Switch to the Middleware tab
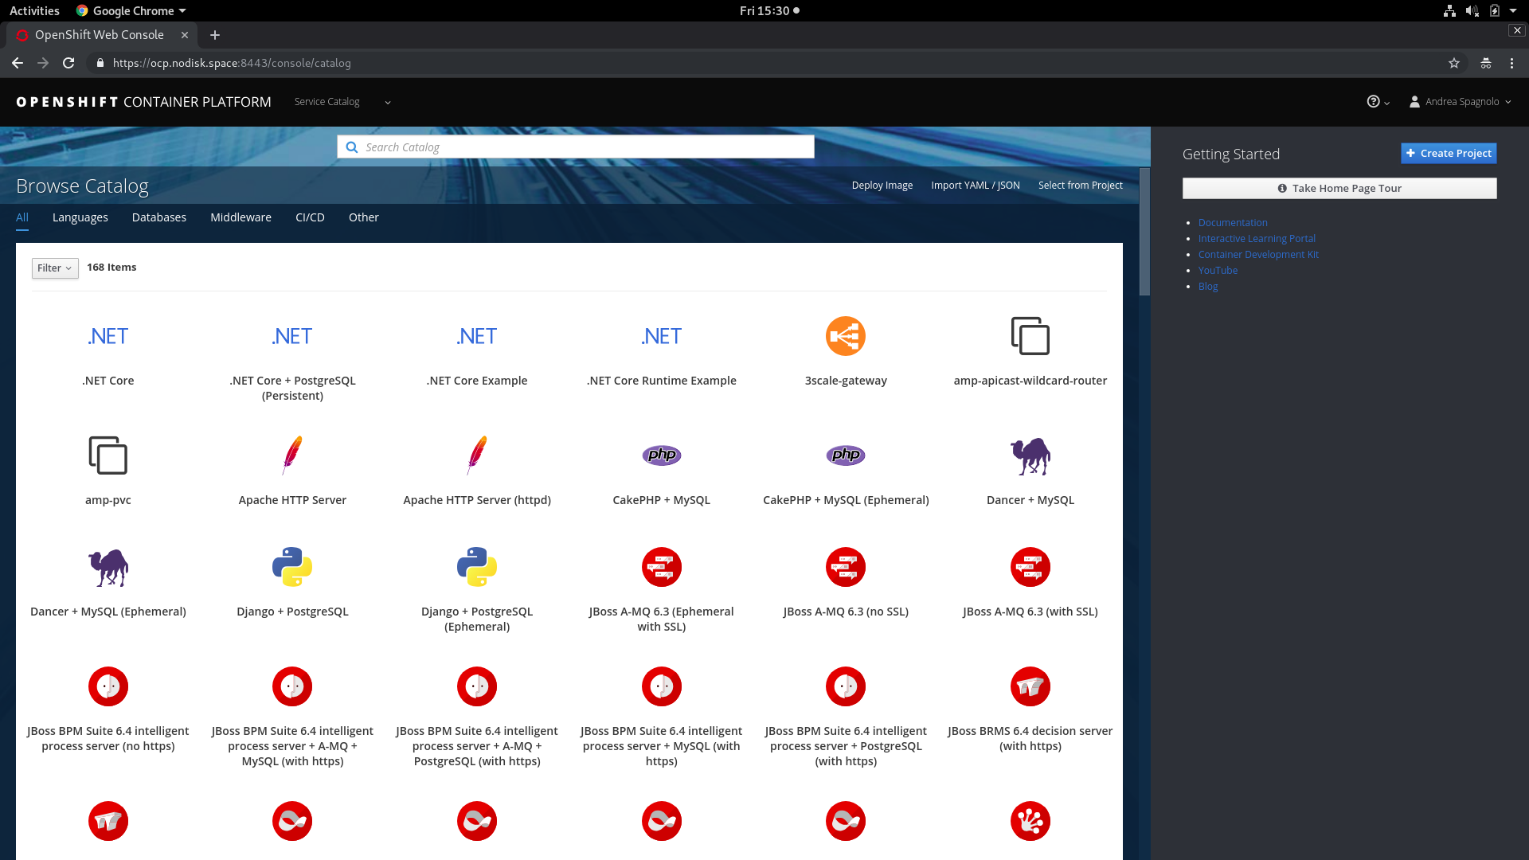Image resolution: width=1529 pixels, height=860 pixels. click(x=240, y=217)
